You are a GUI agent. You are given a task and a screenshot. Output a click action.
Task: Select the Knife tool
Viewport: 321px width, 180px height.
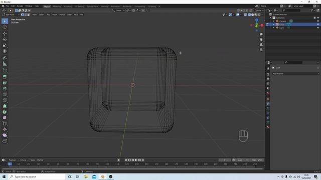click(x=5, y=100)
